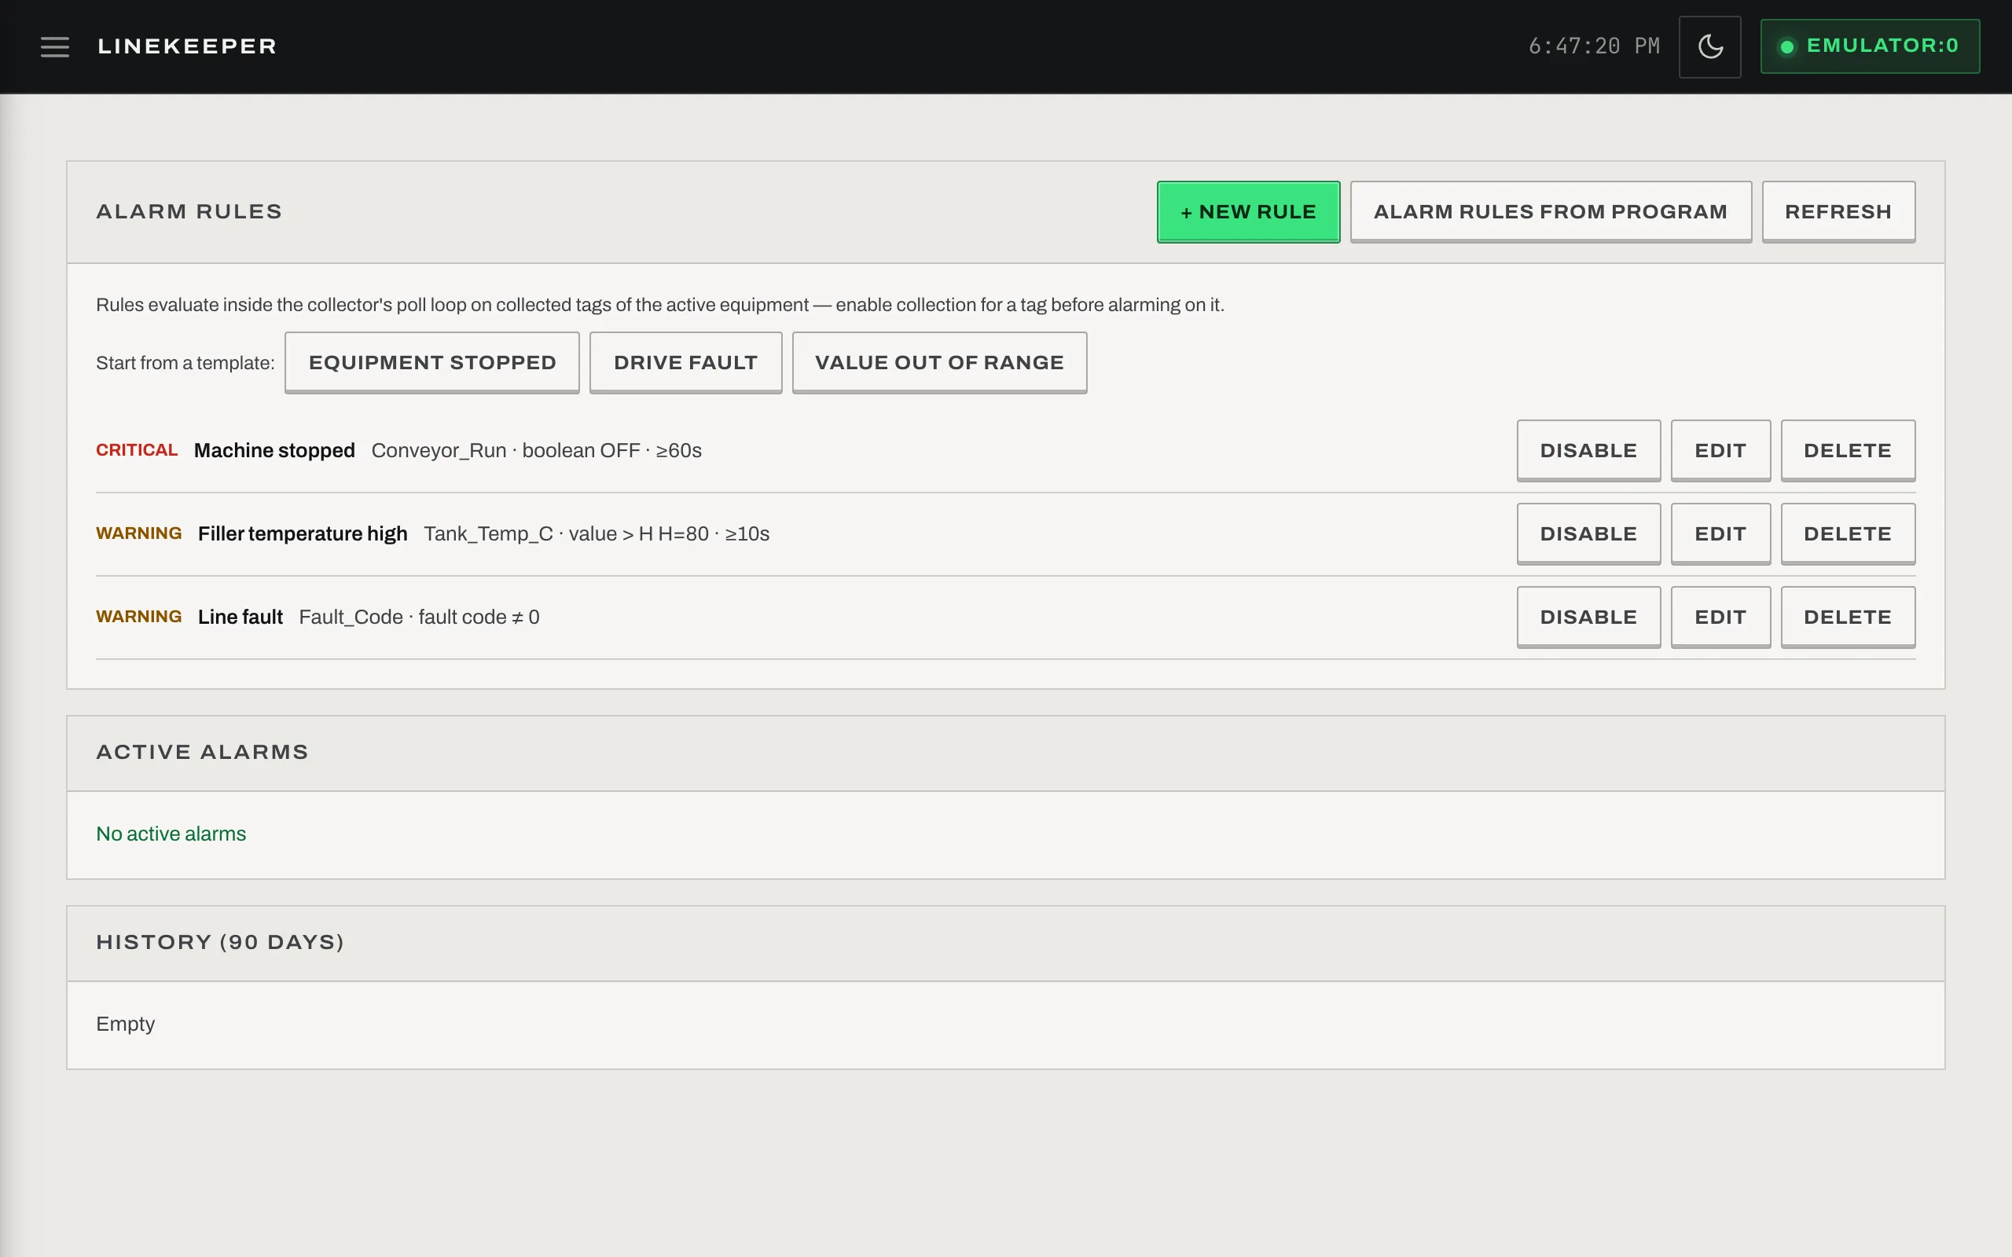
Task: Choose the VALUE OUT OF RANGE template
Action: (x=938, y=362)
